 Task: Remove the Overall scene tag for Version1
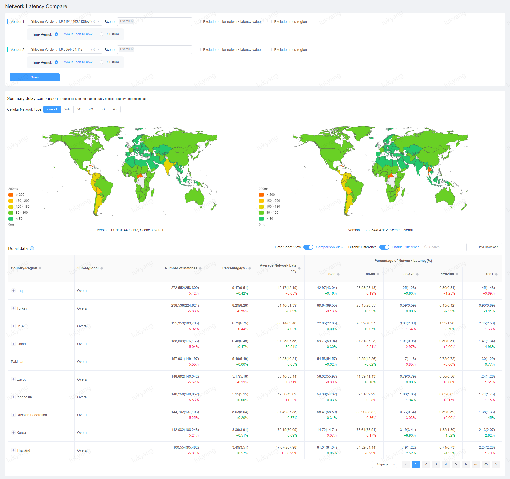133,21
